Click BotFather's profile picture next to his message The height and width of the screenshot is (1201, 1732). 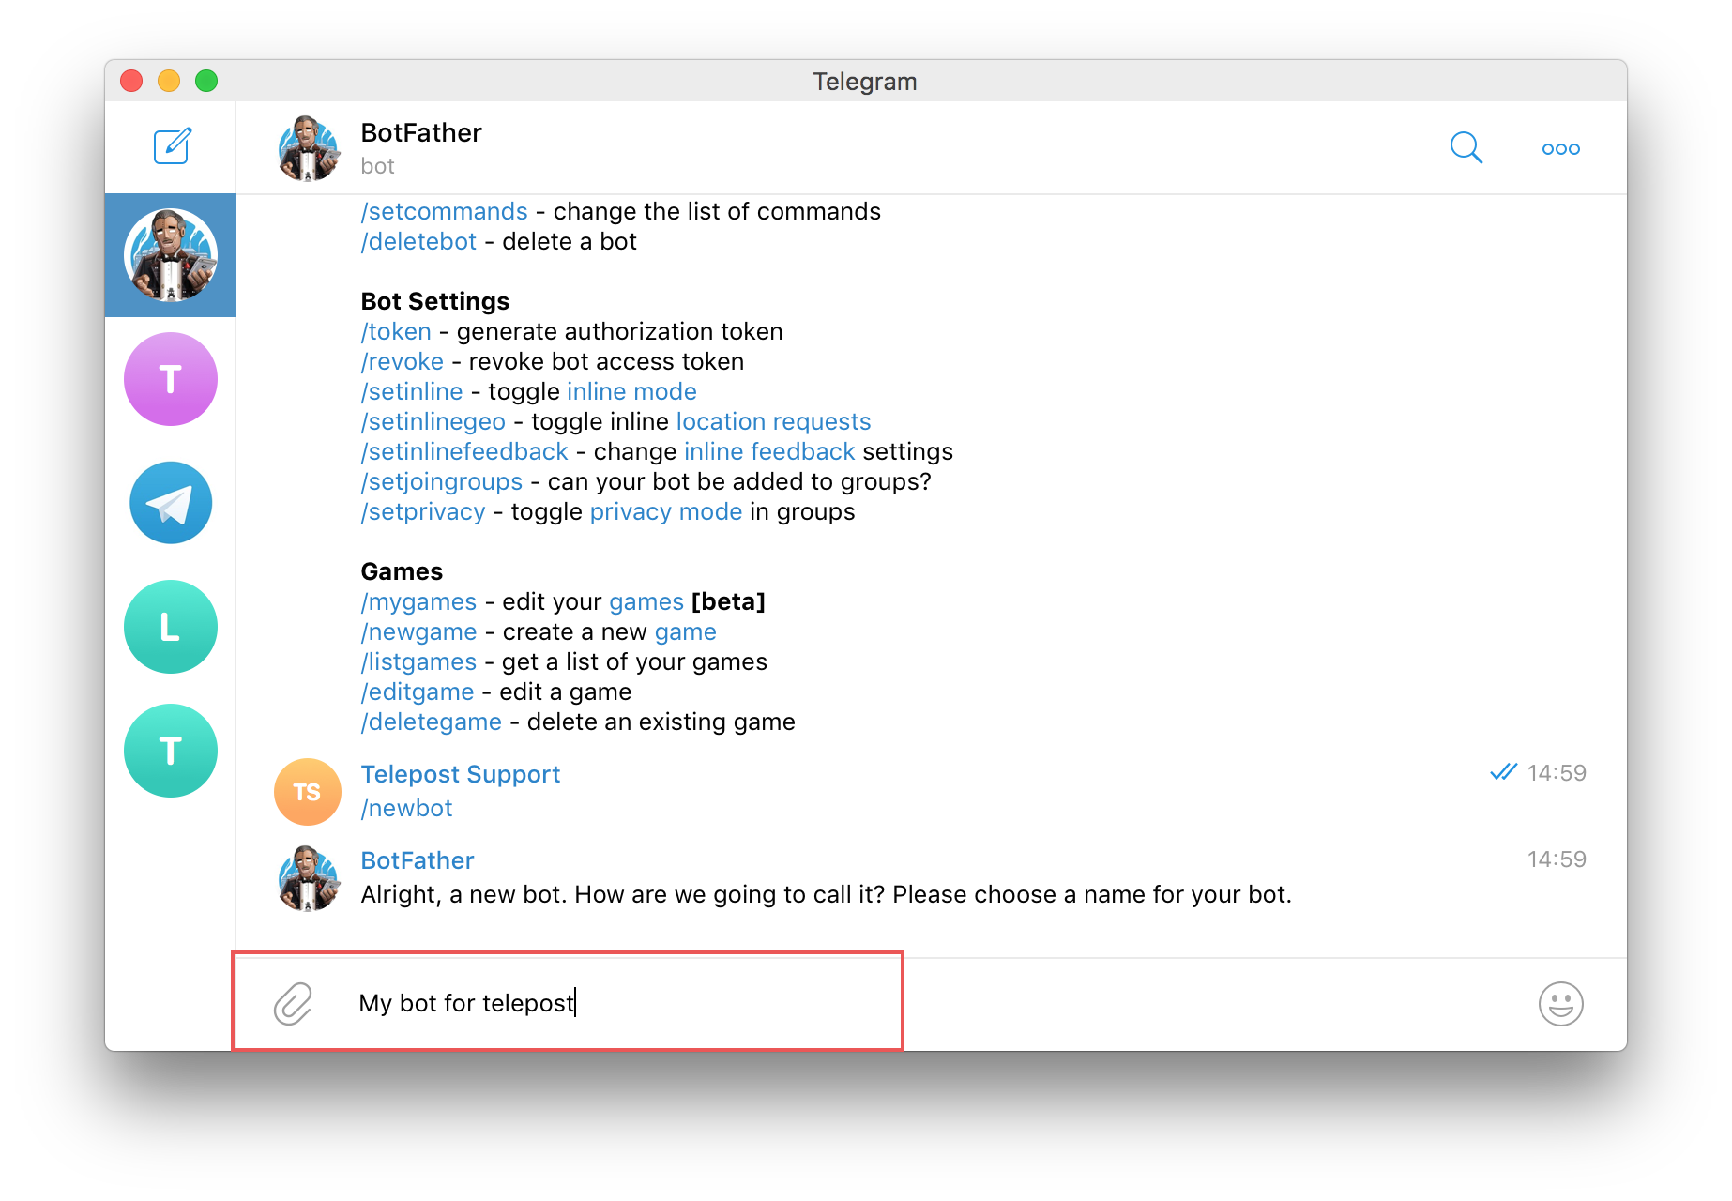[x=307, y=878]
